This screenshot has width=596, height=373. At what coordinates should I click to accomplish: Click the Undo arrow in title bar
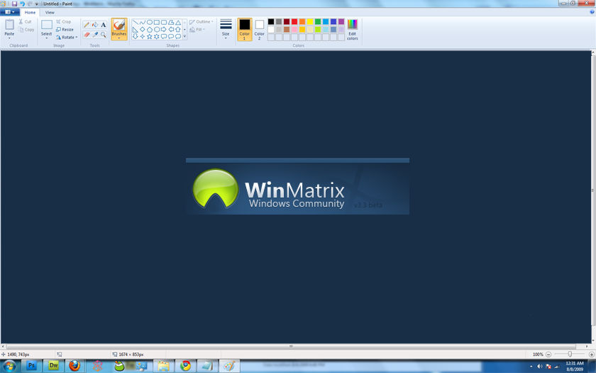[22, 4]
